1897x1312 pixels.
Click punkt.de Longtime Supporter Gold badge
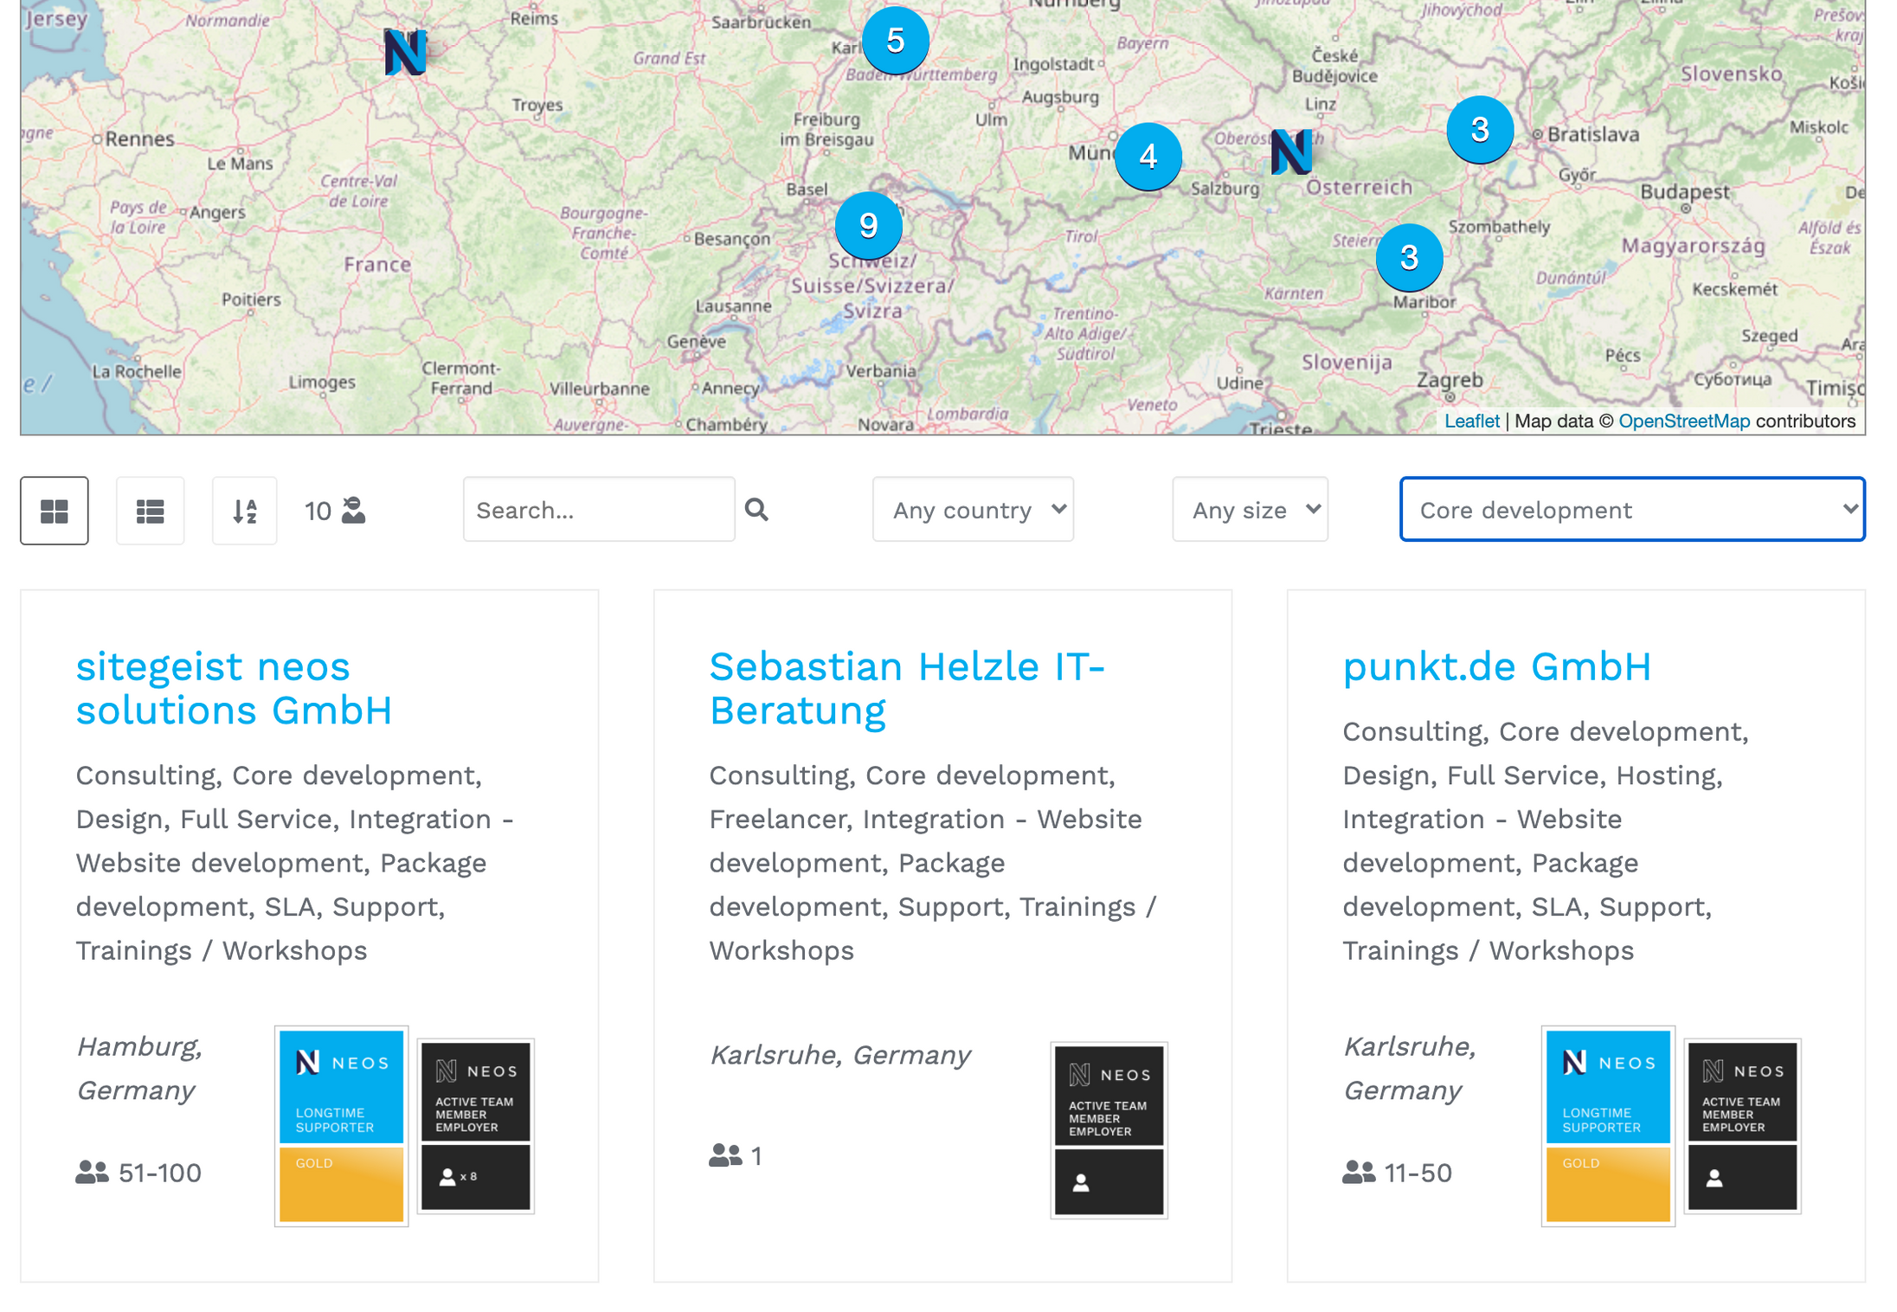click(1609, 1126)
